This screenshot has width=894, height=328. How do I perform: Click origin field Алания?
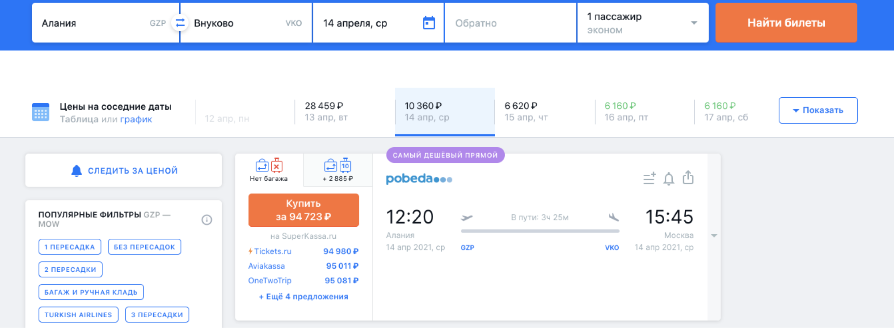tap(105, 23)
